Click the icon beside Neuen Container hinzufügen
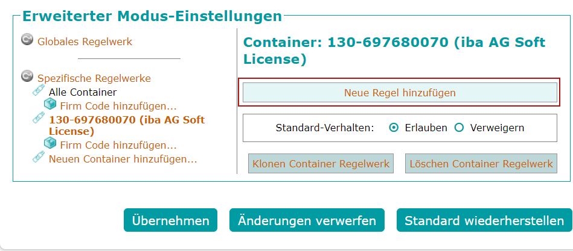 point(39,158)
